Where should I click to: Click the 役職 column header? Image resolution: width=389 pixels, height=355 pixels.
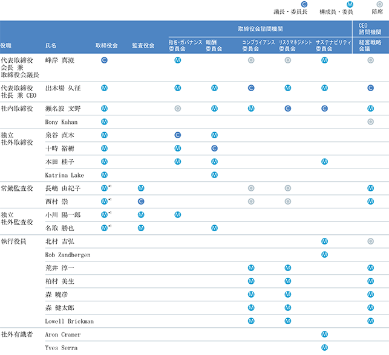[x=5, y=45]
